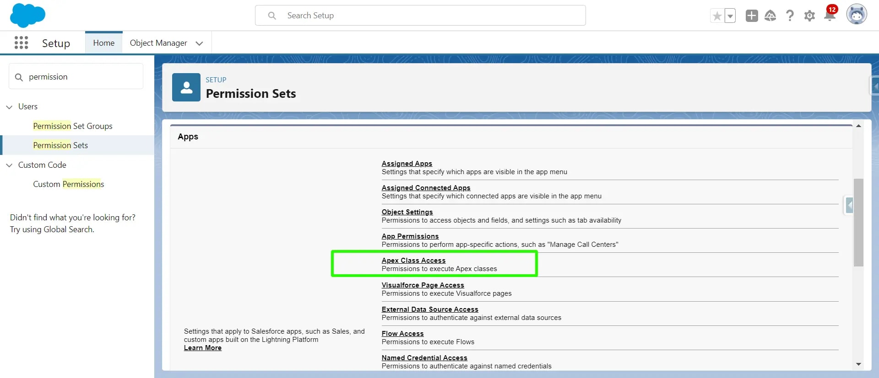Click the scroll down arrow of page scrollbar
The width and height of the screenshot is (879, 378).
(858, 364)
